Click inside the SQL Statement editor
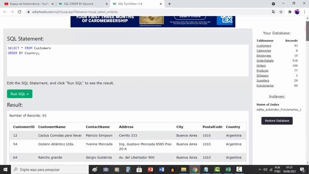 point(127,60)
